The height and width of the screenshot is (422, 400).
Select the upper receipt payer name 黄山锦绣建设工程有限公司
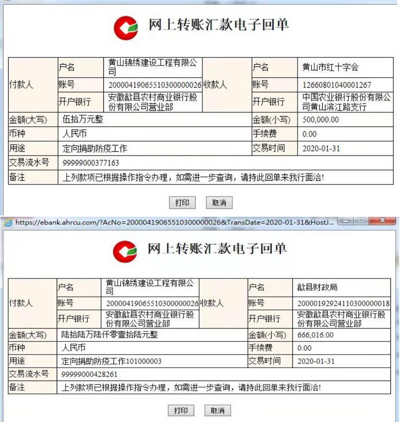click(x=152, y=67)
